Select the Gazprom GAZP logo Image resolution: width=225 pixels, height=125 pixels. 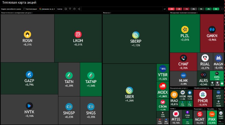click(x=29, y=74)
